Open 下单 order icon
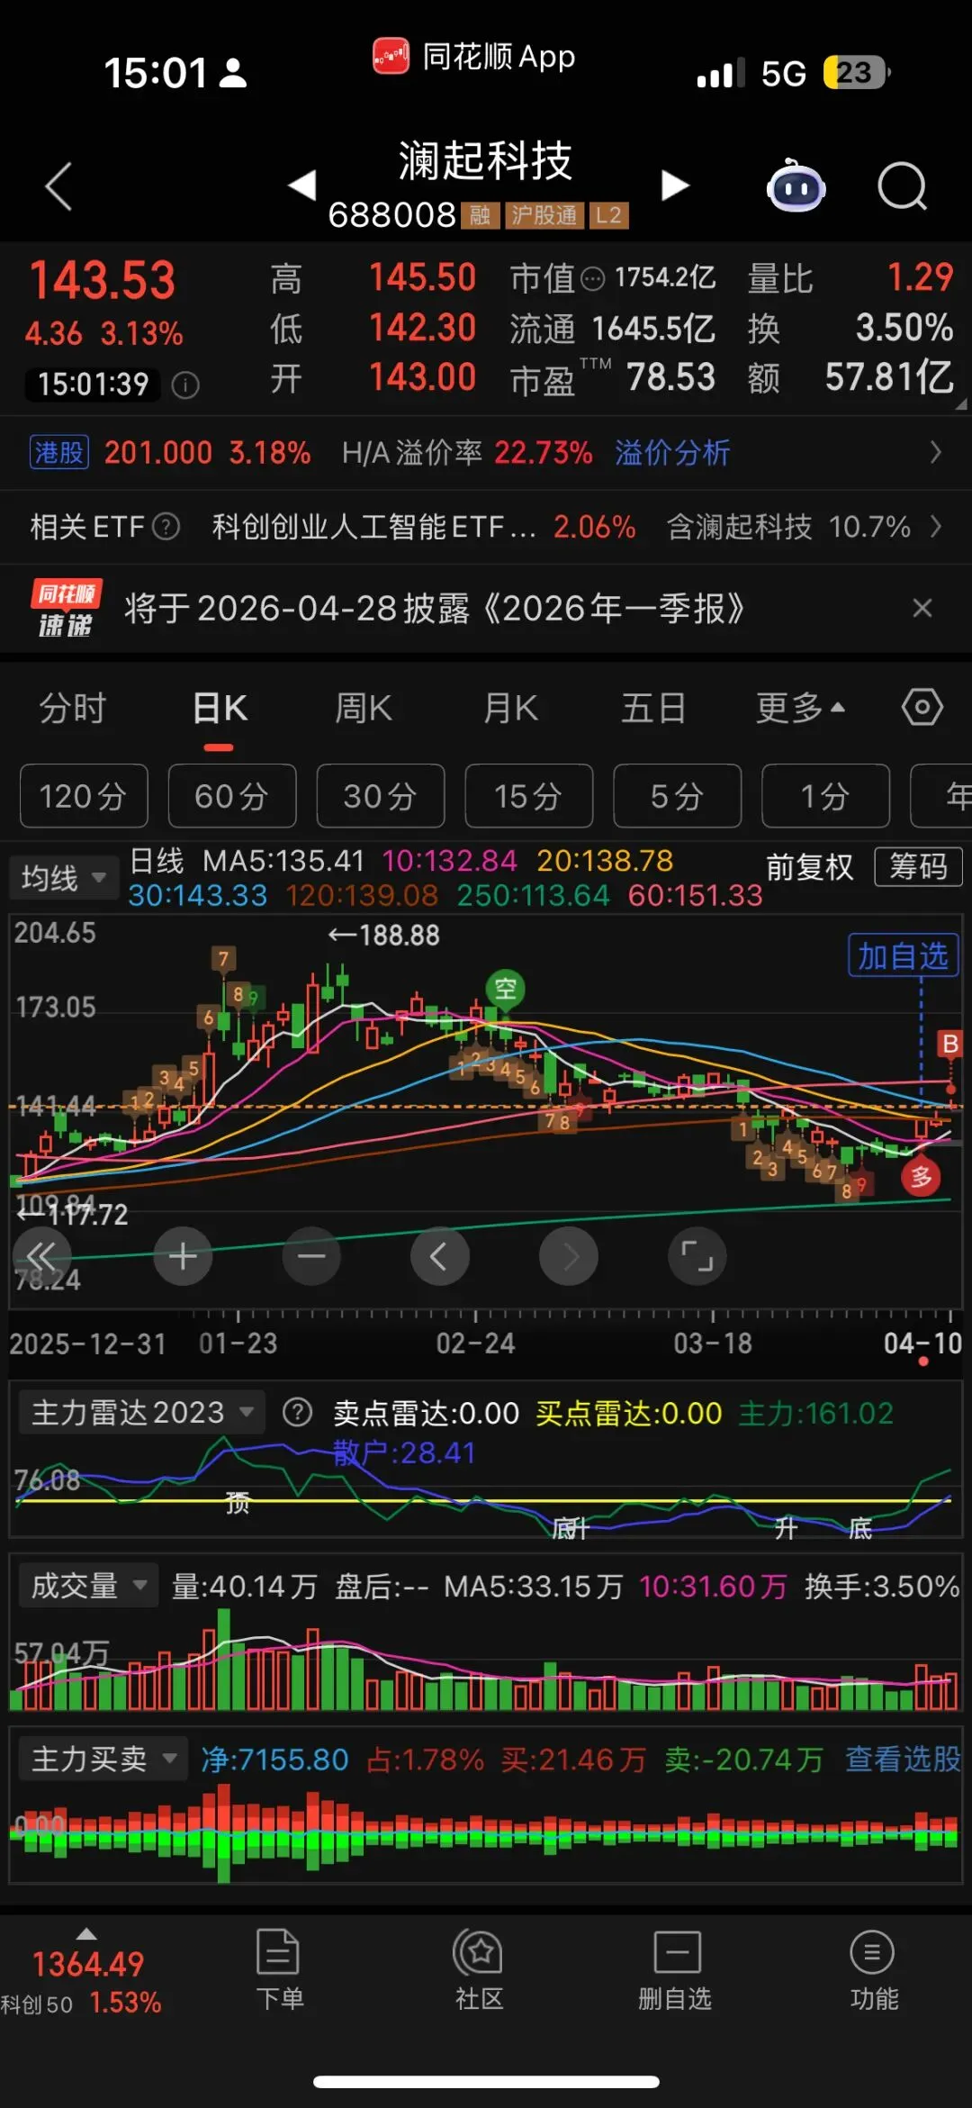The image size is (972, 2108). (x=279, y=1970)
